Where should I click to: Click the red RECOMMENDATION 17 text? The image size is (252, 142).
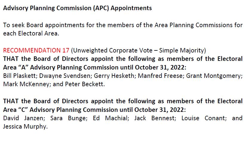(36, 50)
